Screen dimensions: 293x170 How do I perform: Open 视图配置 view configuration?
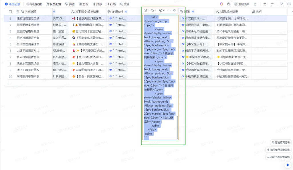click(54, 4)
